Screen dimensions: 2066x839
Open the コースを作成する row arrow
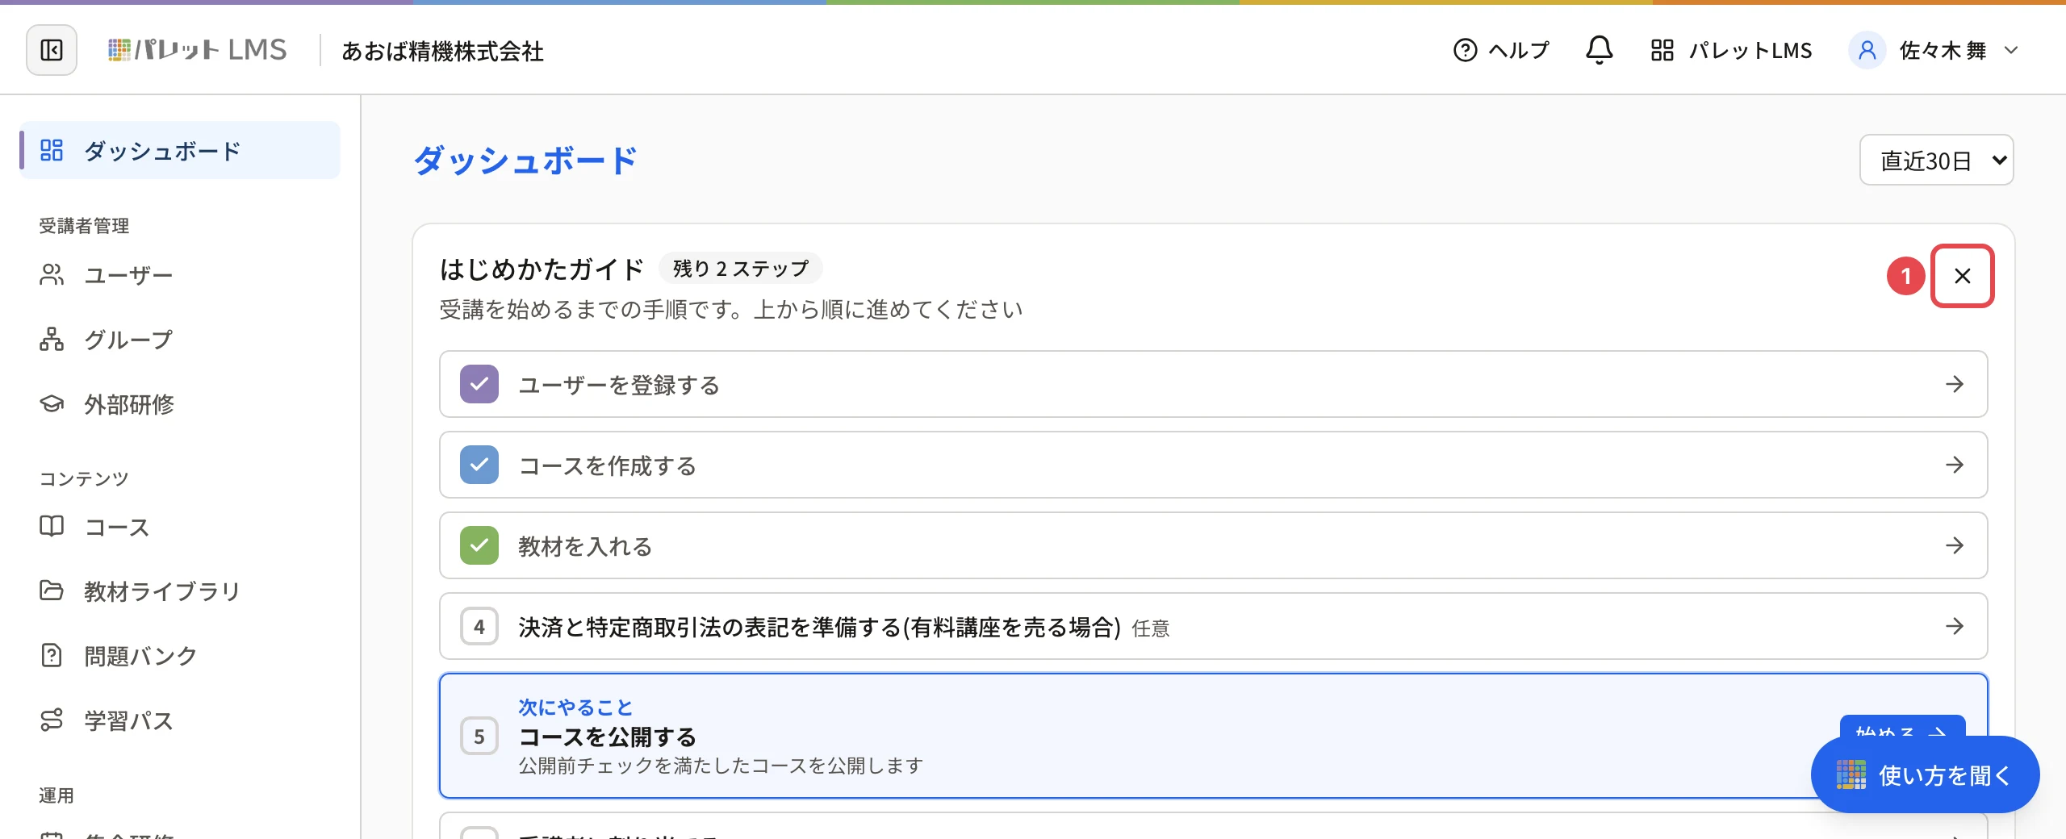click(1954, 465)
